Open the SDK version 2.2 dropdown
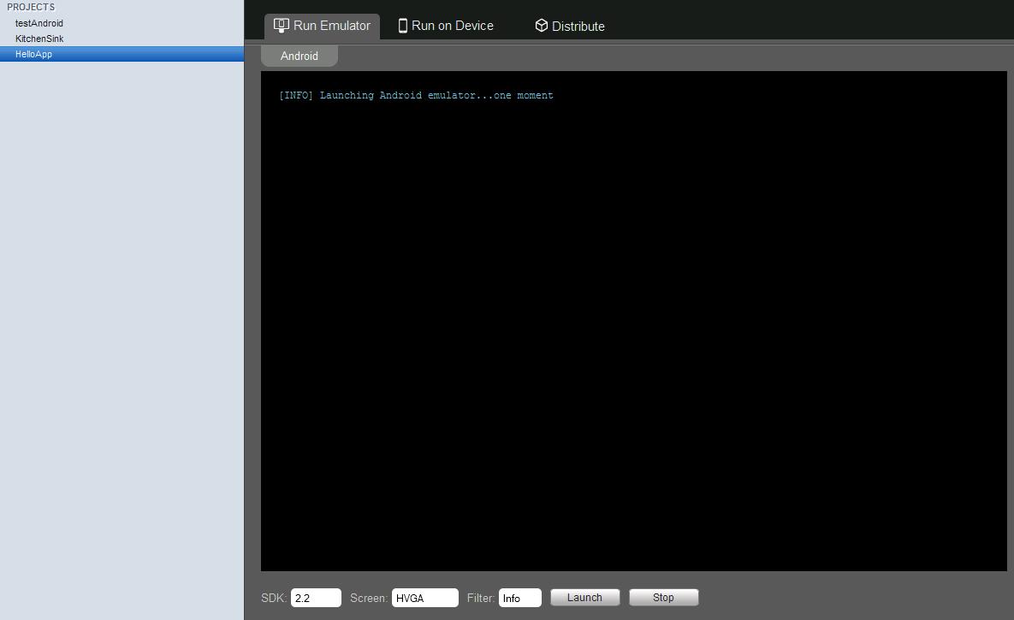 (316, 598)
